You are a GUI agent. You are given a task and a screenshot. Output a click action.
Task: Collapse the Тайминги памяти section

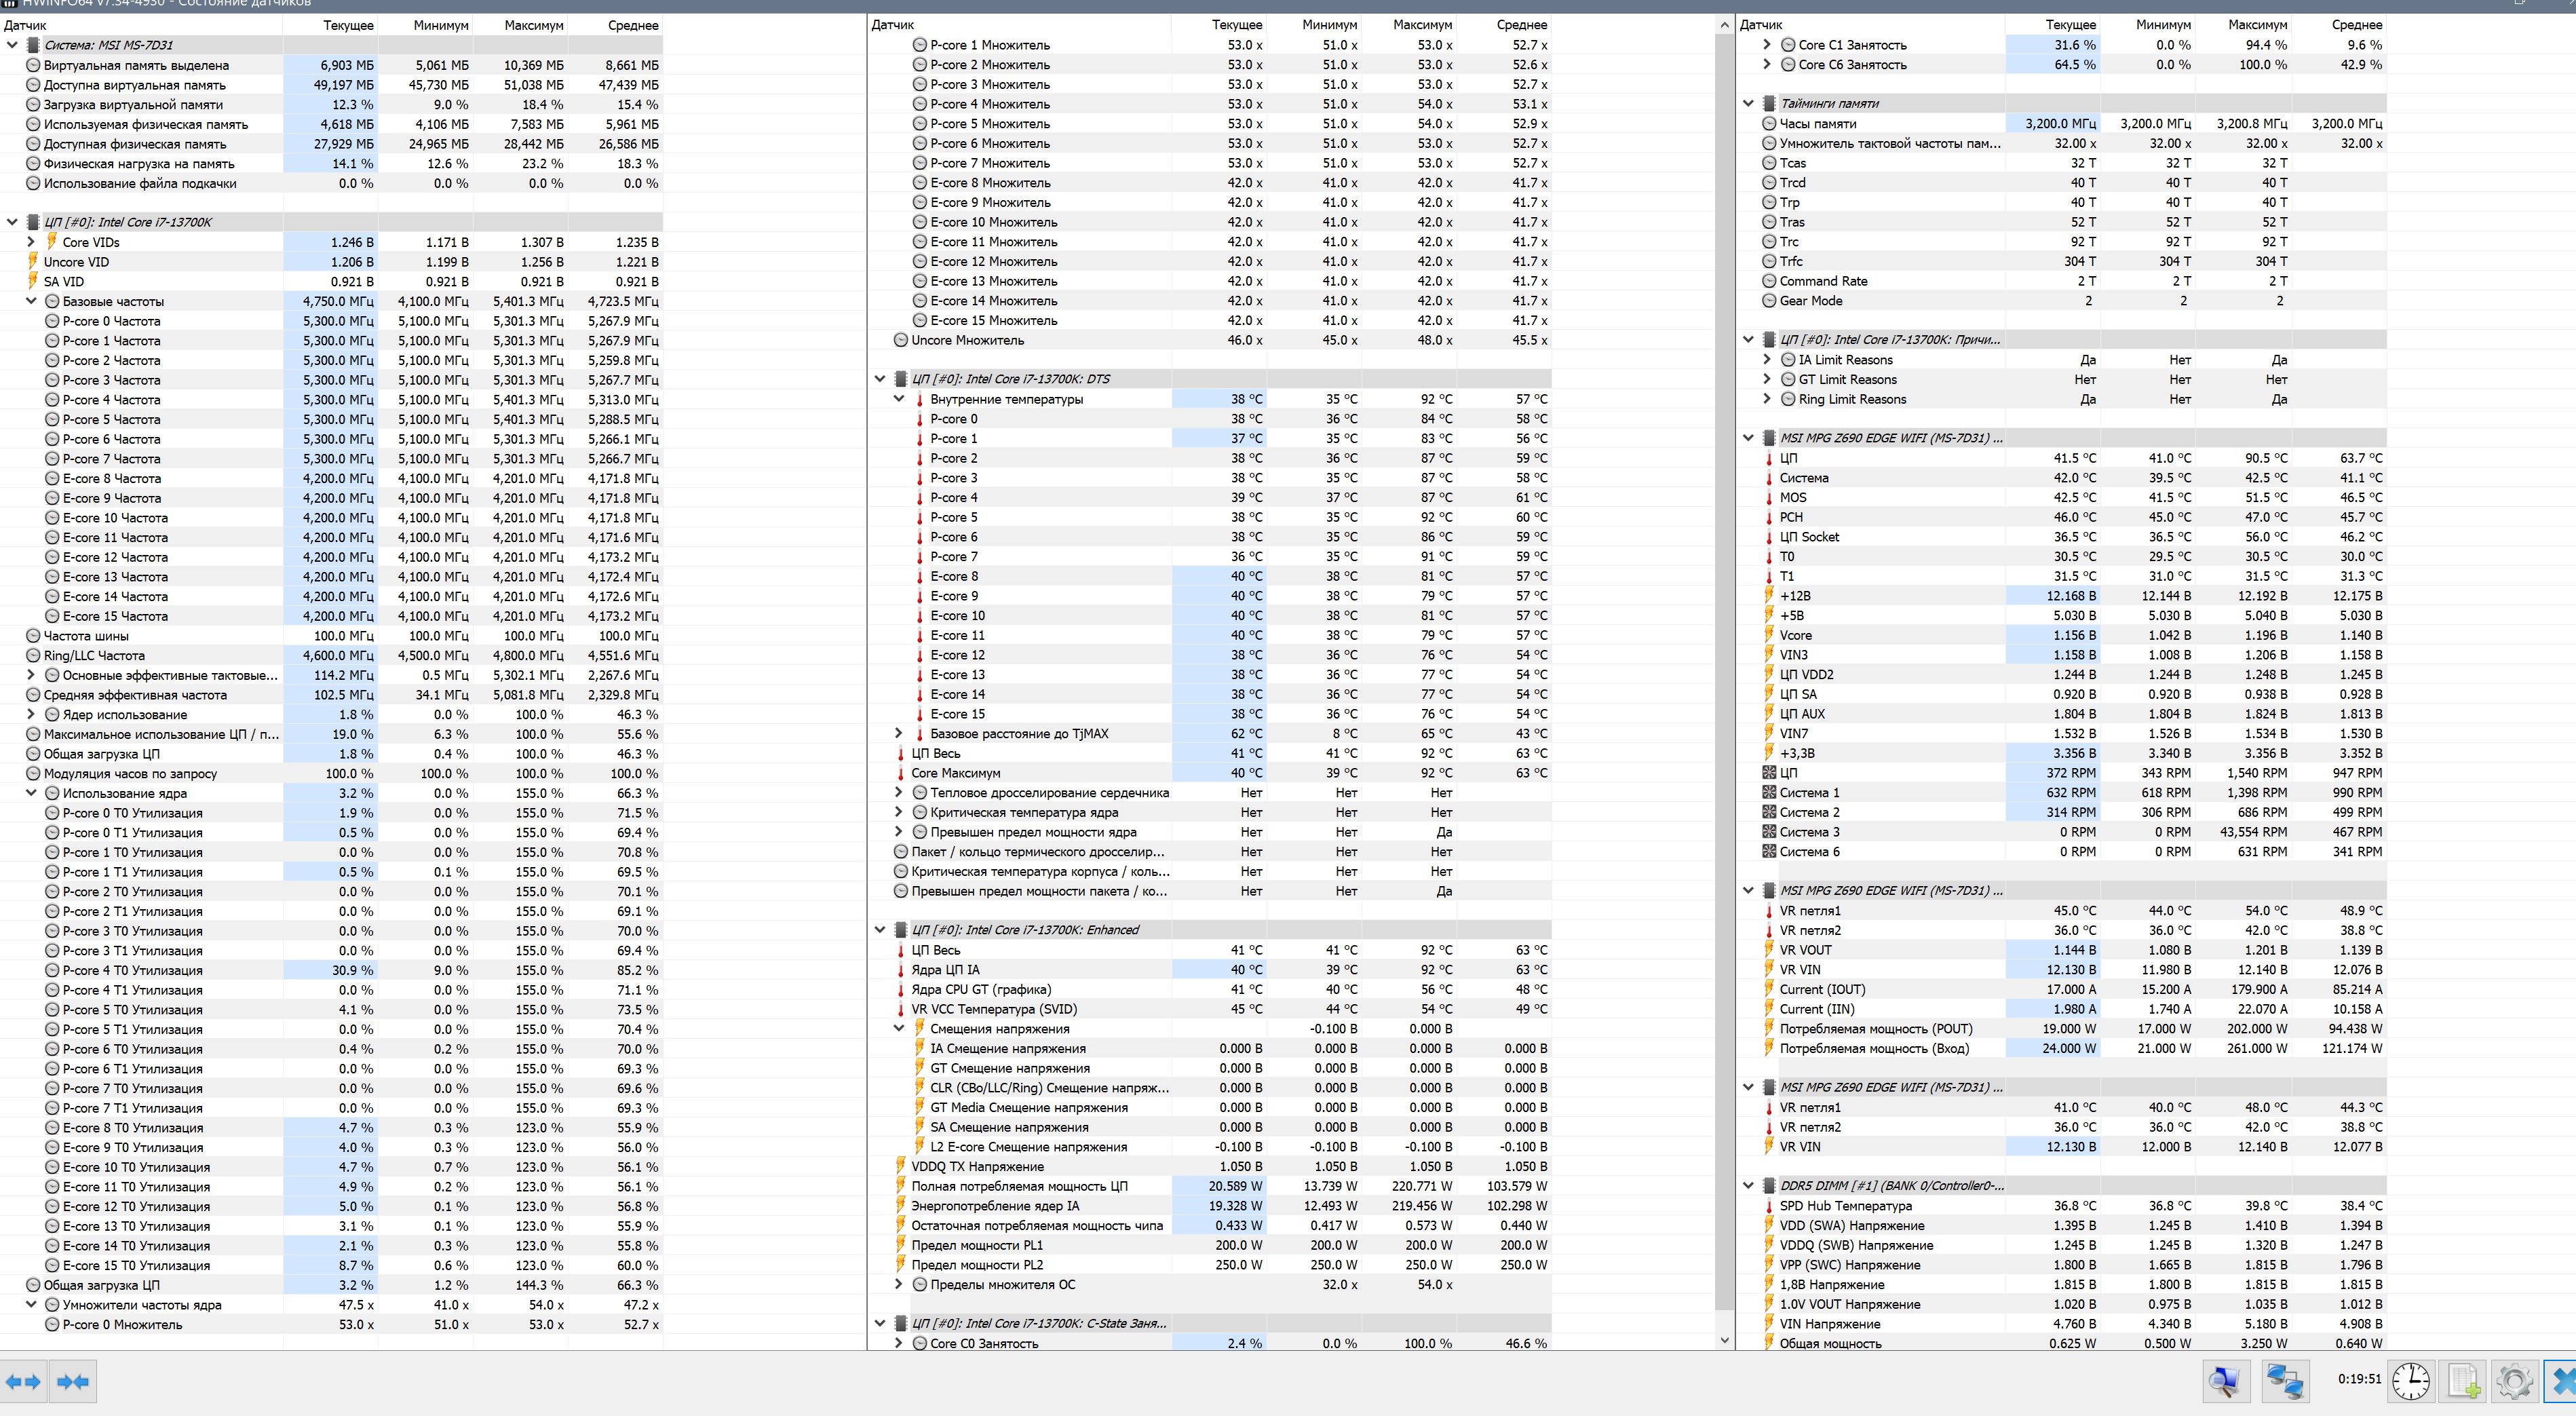(x=1748, y=103)
